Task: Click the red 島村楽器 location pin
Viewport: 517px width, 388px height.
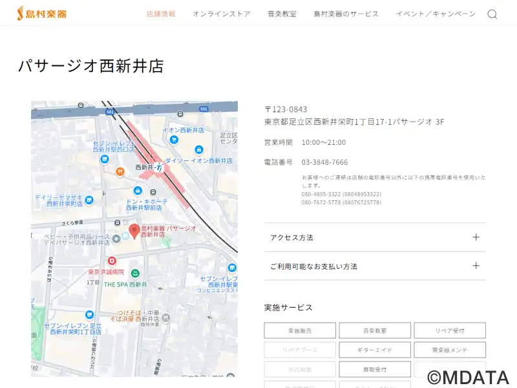Action: (x=134, y=231)
